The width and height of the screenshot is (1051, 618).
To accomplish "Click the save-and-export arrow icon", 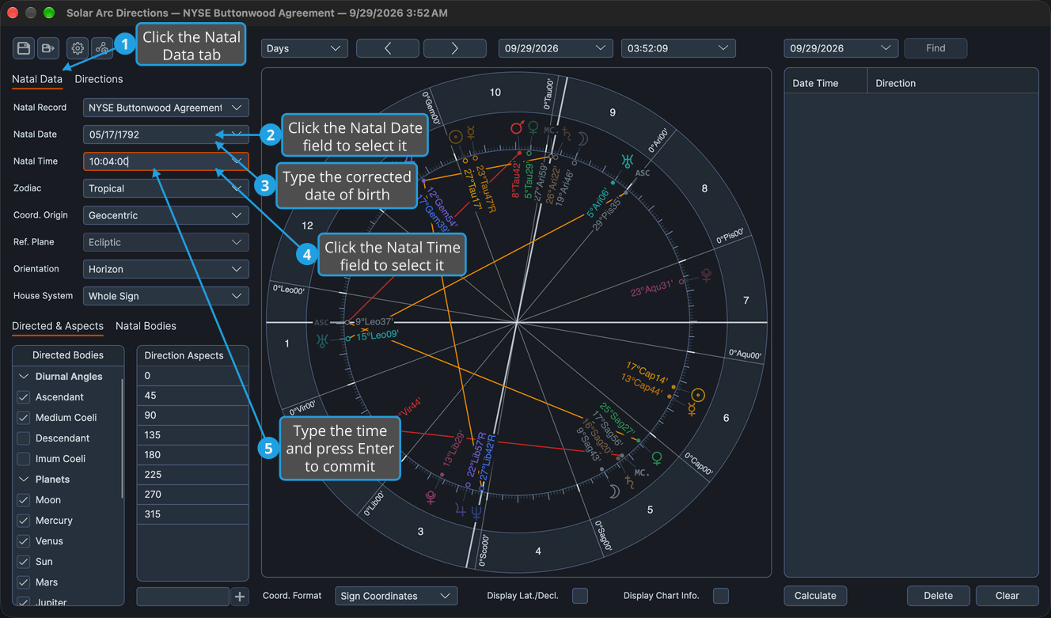I will [48, 48].
